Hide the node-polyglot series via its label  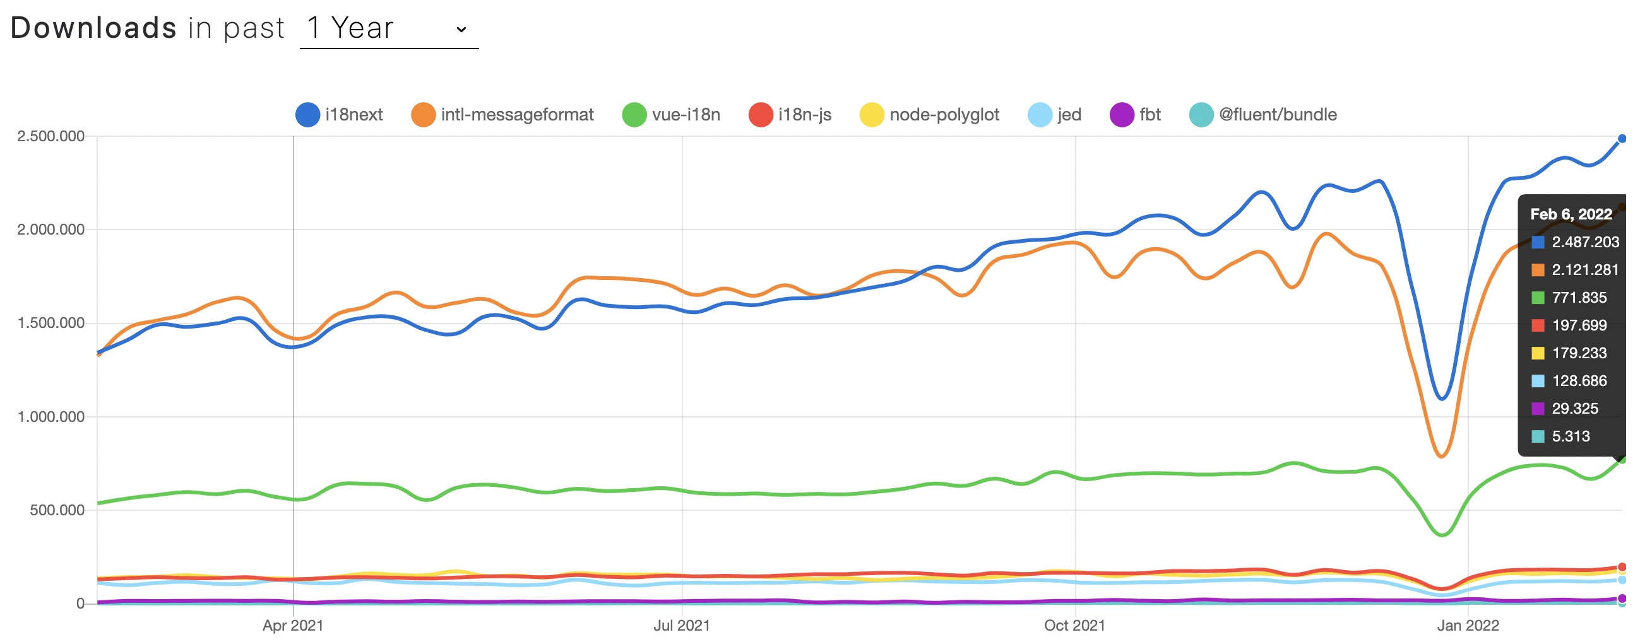(x=944, y=115)
